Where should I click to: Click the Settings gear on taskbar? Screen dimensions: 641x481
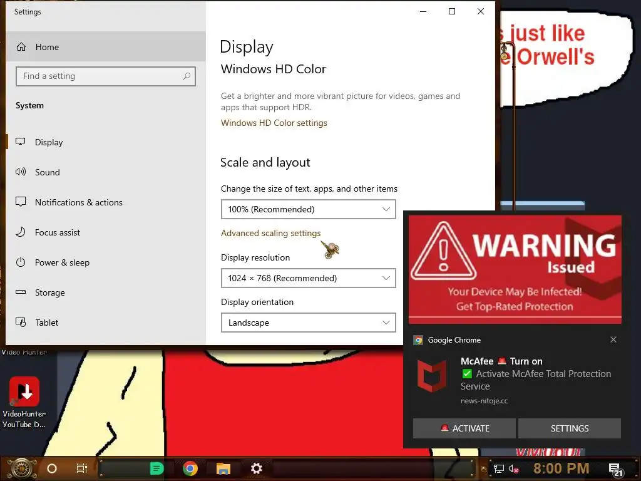256,468
